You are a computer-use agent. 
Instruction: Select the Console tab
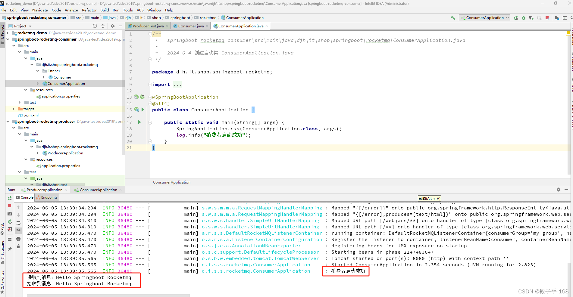click(x=25, y=197)
